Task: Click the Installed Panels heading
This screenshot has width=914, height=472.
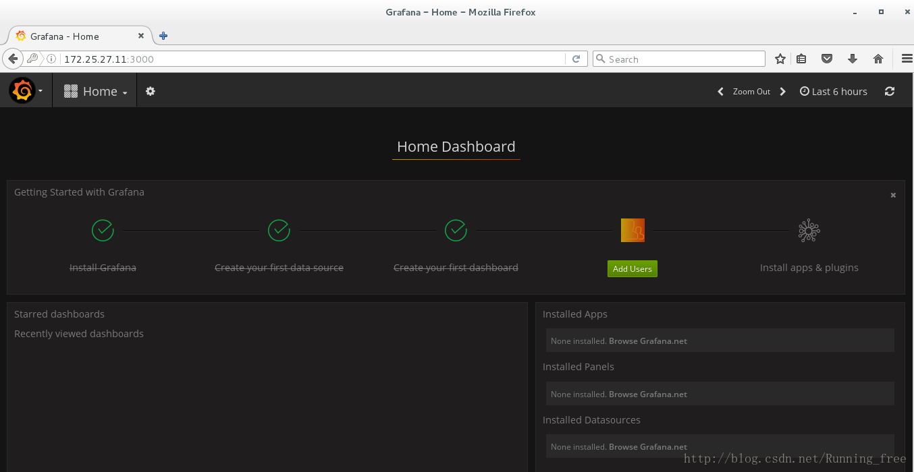Action: pyautogui.click(x=579, y=366)
